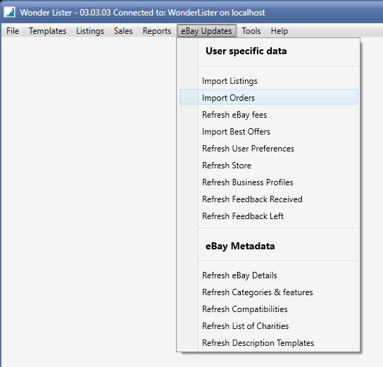Open the Help menu

click(x=280, y=31)
